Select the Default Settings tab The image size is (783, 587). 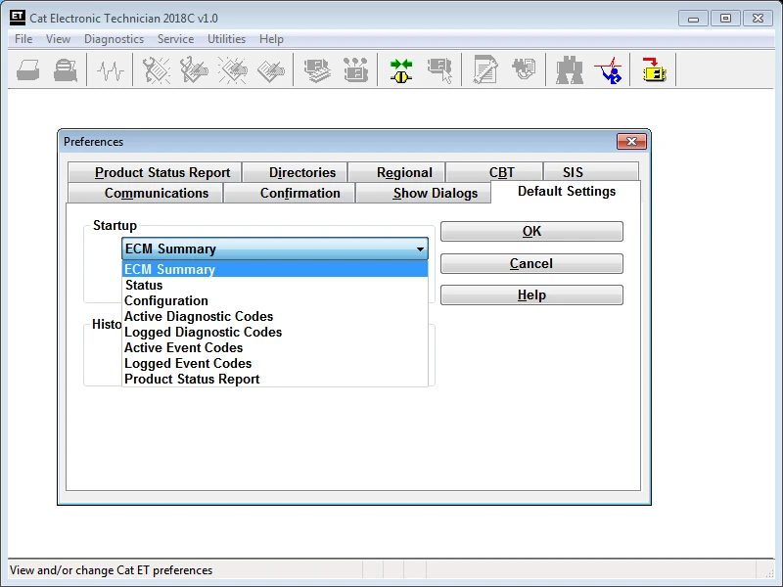[x=567, y=191]
